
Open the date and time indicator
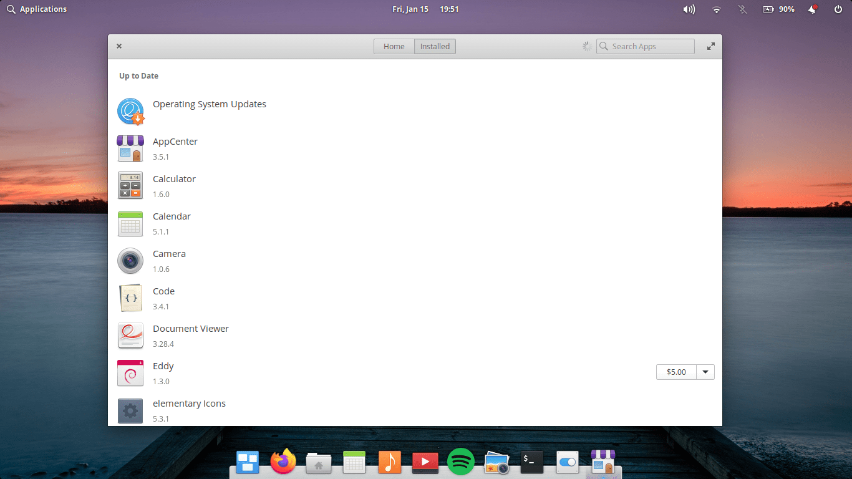(425, 9)
